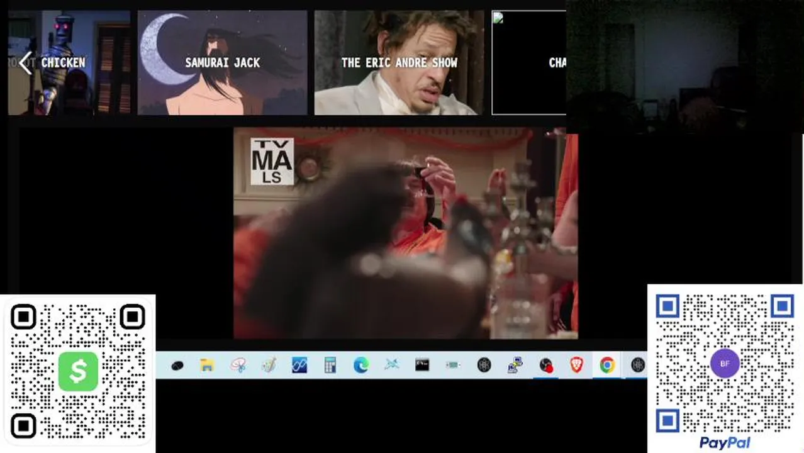Open the dark round icon left of PuTTY

coord(484,365)
